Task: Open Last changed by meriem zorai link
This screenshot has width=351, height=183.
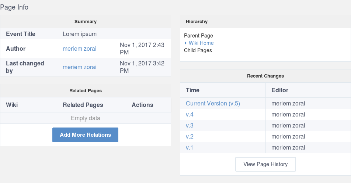Action: point(80,67)
